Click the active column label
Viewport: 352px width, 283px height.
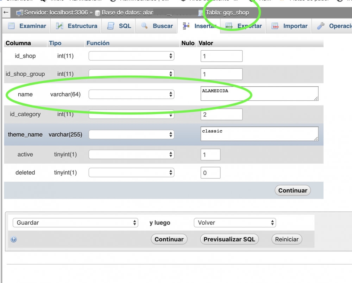25,155
